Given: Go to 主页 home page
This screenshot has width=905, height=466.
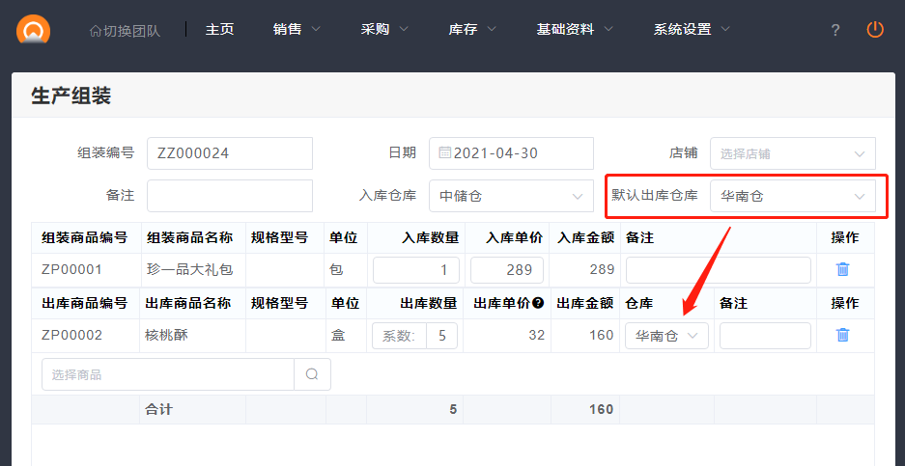Looking at the screenshot, I should pyautogui.click(x=219, y=29).
